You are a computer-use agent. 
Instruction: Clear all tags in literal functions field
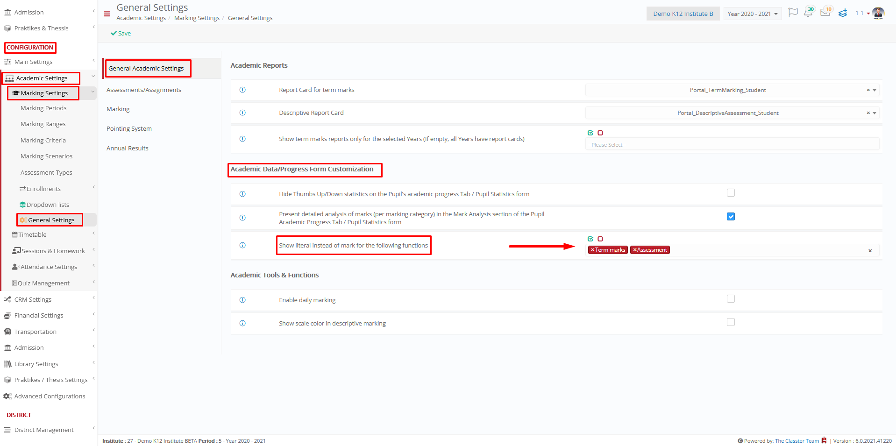coord(870,251)
